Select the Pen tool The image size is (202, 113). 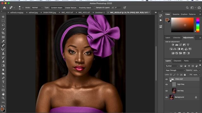coord(3,78)
